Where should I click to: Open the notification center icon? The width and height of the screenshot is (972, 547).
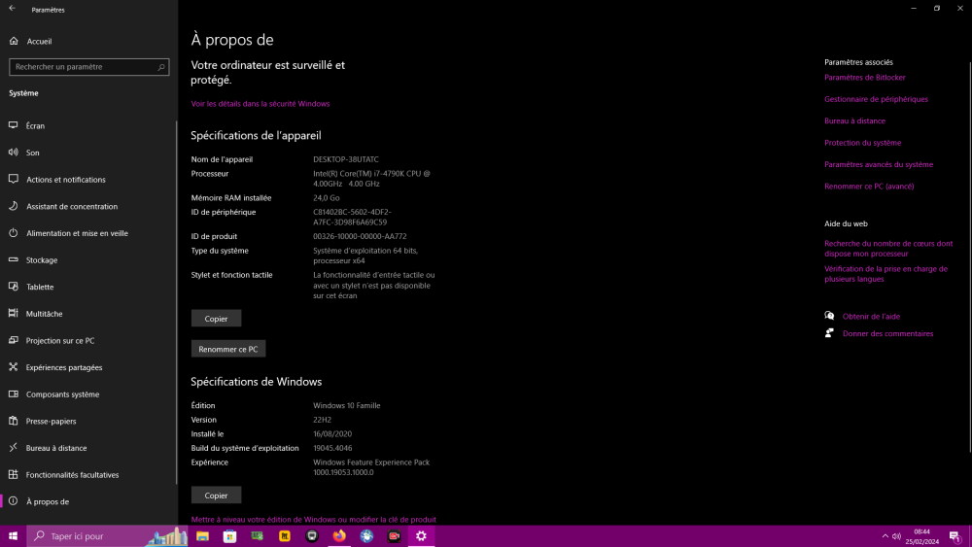coord(955,536)
